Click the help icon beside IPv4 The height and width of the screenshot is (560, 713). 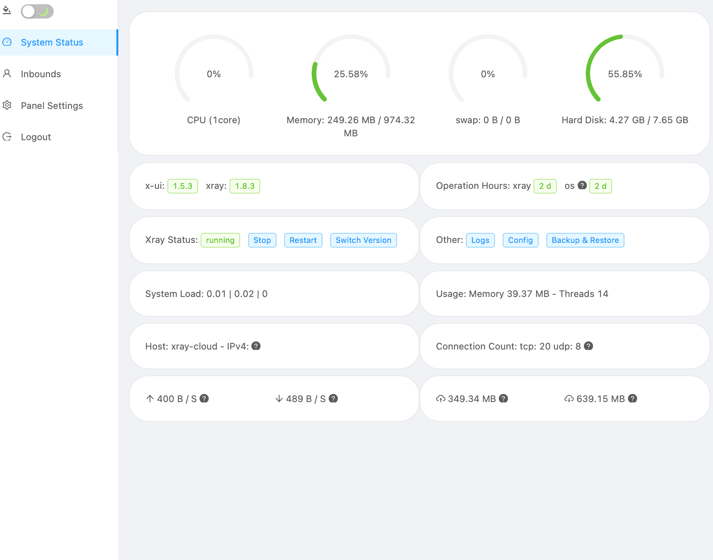tap(256, 346)
